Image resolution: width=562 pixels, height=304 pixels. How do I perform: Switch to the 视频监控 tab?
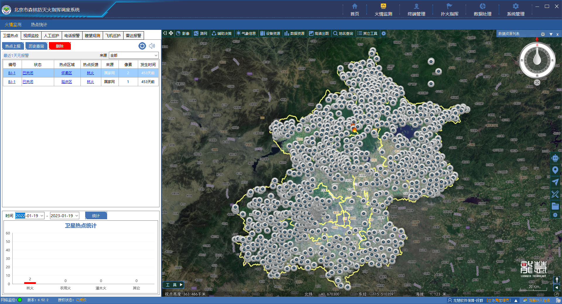(x=31, y=36)
